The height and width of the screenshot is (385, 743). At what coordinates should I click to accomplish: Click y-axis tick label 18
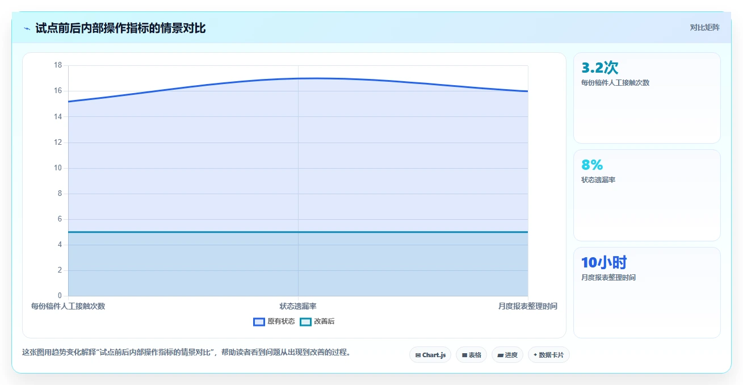pos(58,65)
